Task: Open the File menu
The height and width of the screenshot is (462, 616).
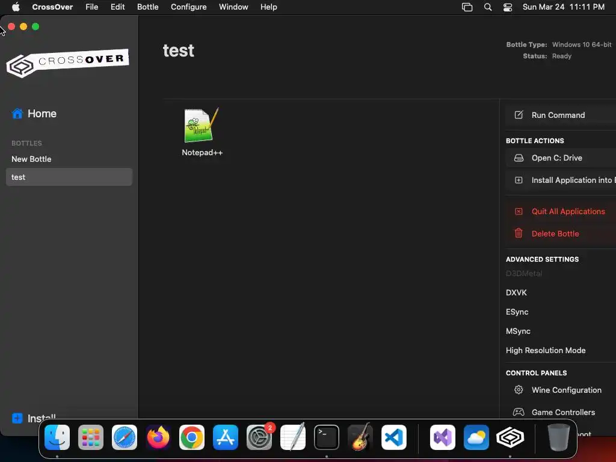Action: [x=92, y=7]
